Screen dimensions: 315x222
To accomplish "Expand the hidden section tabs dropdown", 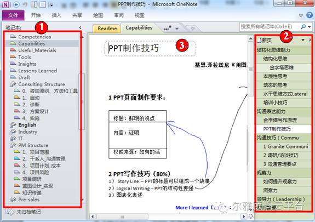I will (x=177, y=29).
